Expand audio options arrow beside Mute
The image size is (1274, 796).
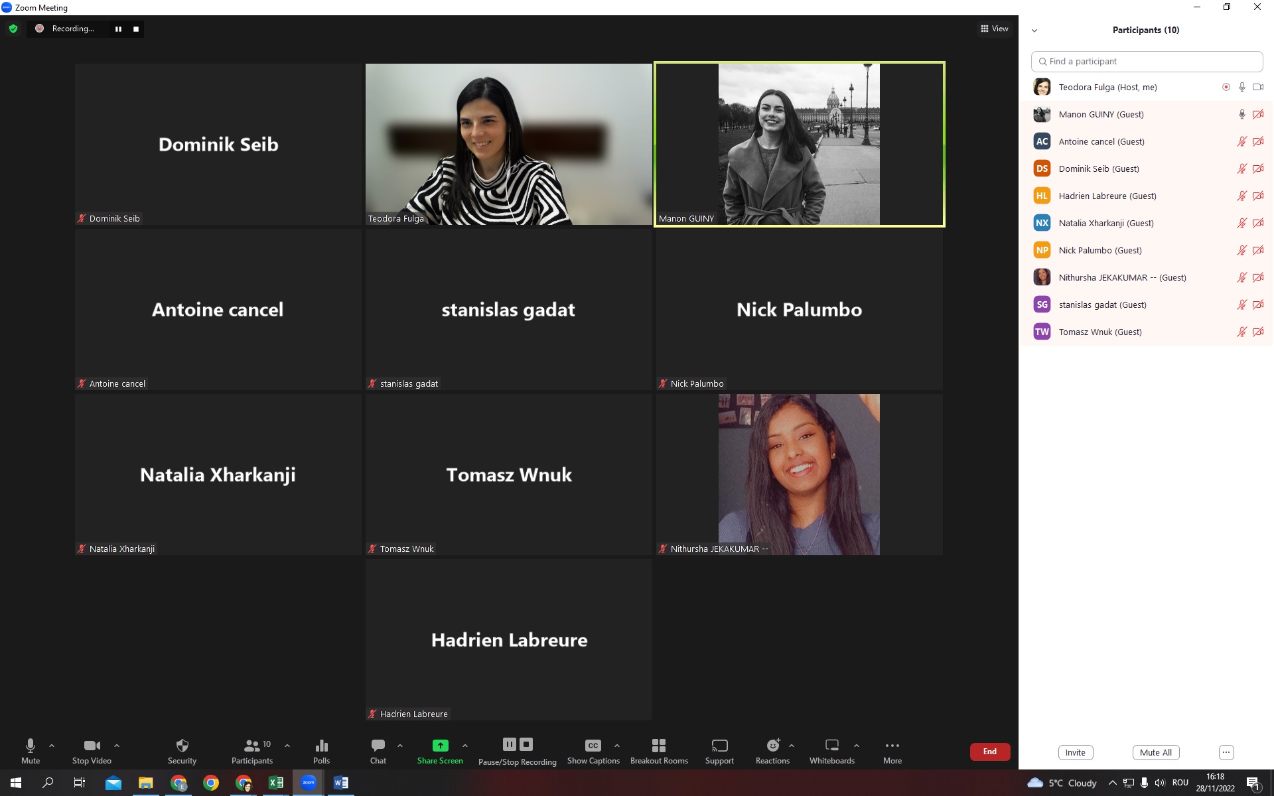52,746
